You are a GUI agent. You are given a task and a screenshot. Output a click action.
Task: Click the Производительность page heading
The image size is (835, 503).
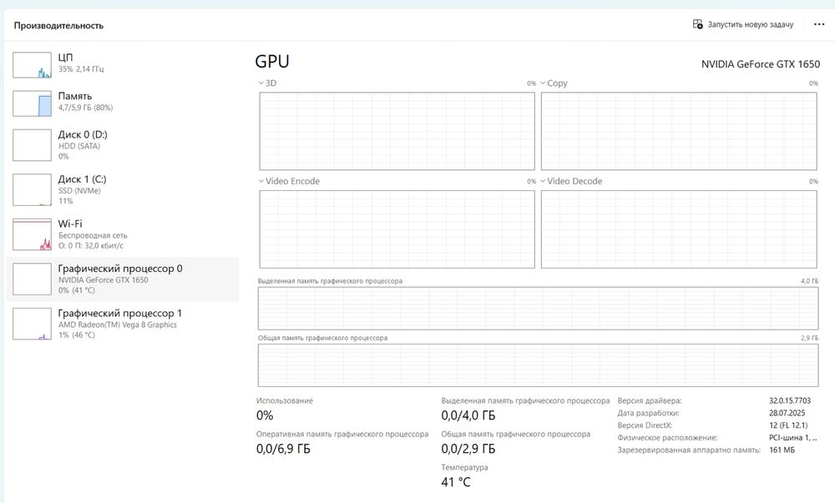click(58, 25)
